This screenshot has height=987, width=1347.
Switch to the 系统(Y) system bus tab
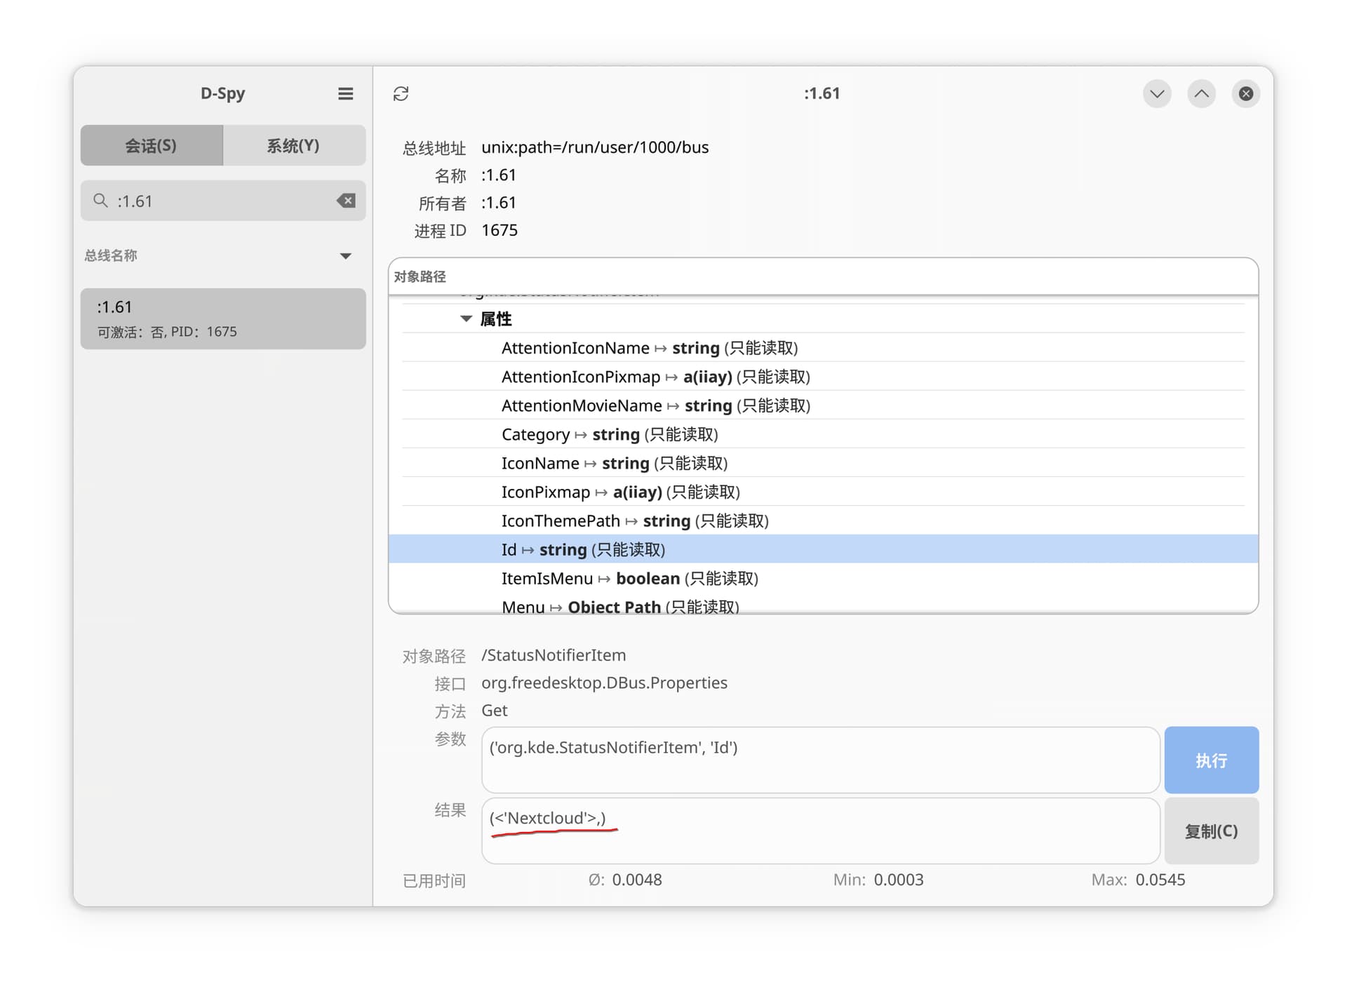click(294, 145)
